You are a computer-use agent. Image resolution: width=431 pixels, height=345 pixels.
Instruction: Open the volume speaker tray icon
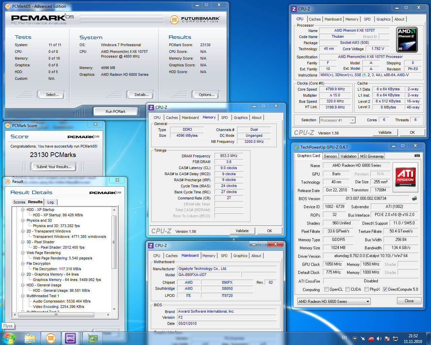tap(379, 338)
